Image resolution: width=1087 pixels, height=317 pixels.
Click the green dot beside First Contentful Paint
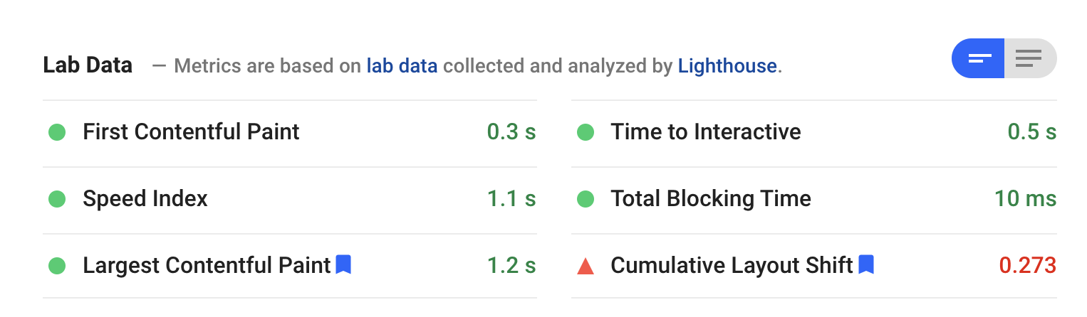tap(57, 132)
